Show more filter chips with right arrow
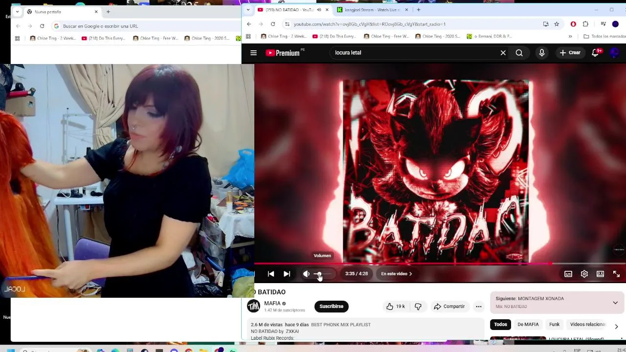Screen dimensions: 626x352 tap(616, 326)
